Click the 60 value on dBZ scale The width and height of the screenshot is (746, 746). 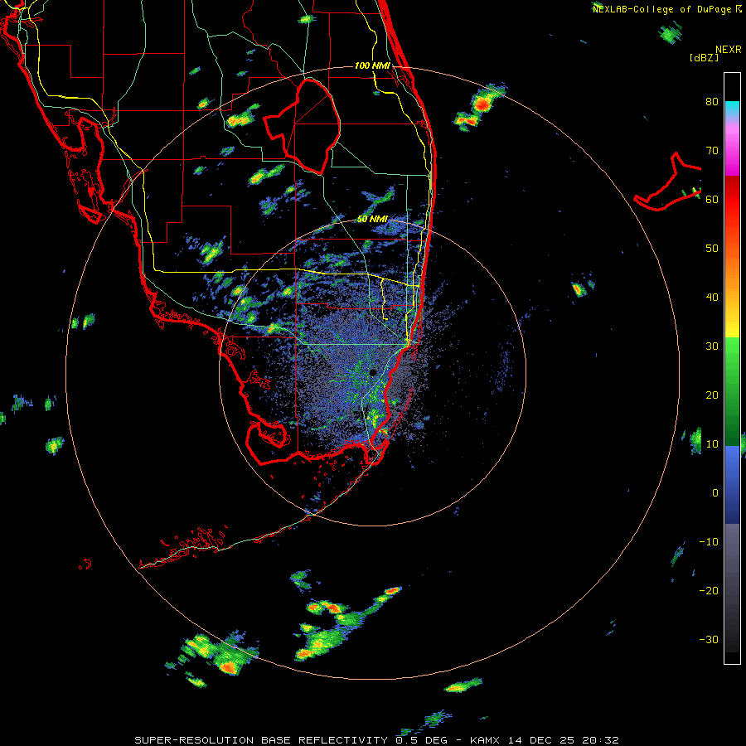(712, 200)
